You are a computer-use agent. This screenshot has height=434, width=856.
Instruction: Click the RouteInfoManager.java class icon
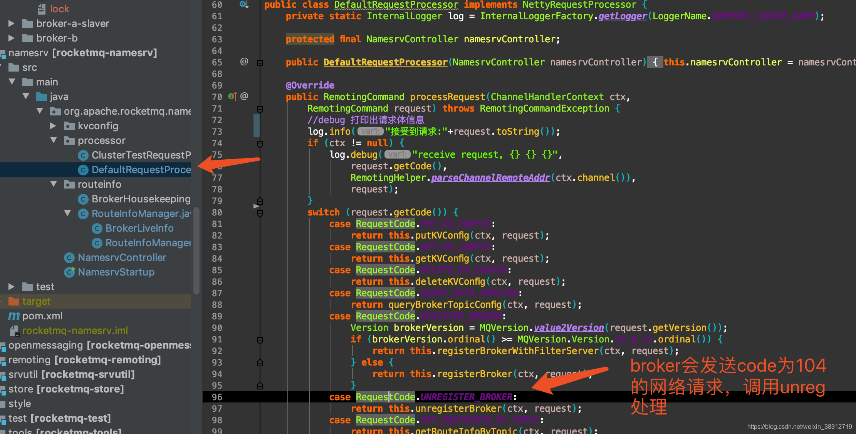[x=83, y=214]
